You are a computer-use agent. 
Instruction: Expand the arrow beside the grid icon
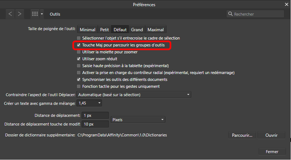[x=42, y=14]
